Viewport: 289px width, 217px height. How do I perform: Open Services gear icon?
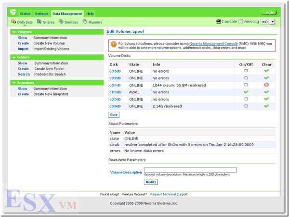pos(61,22)
